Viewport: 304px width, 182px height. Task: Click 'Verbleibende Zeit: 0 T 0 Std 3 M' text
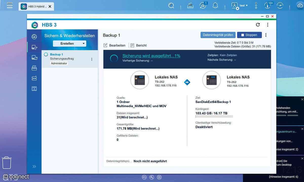pos(234,43)
